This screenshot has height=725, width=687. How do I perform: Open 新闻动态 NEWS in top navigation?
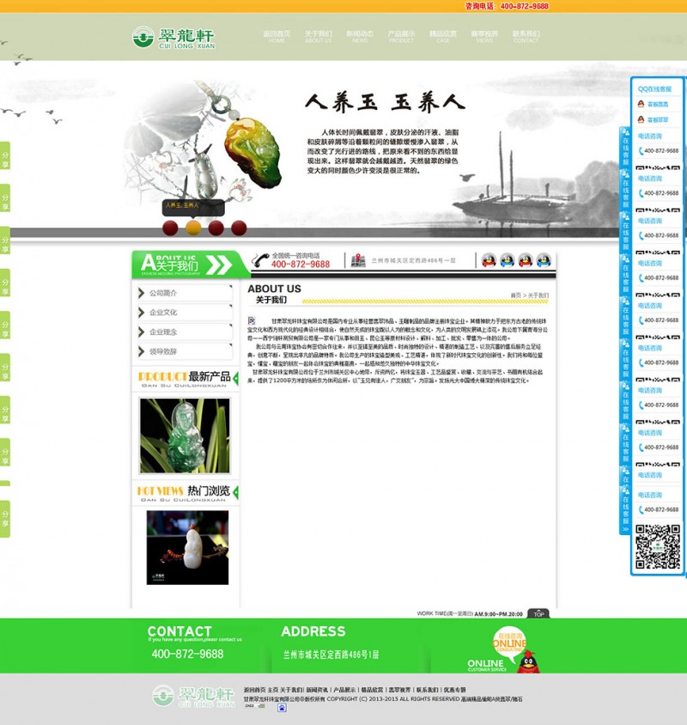[x=359, y=37]
